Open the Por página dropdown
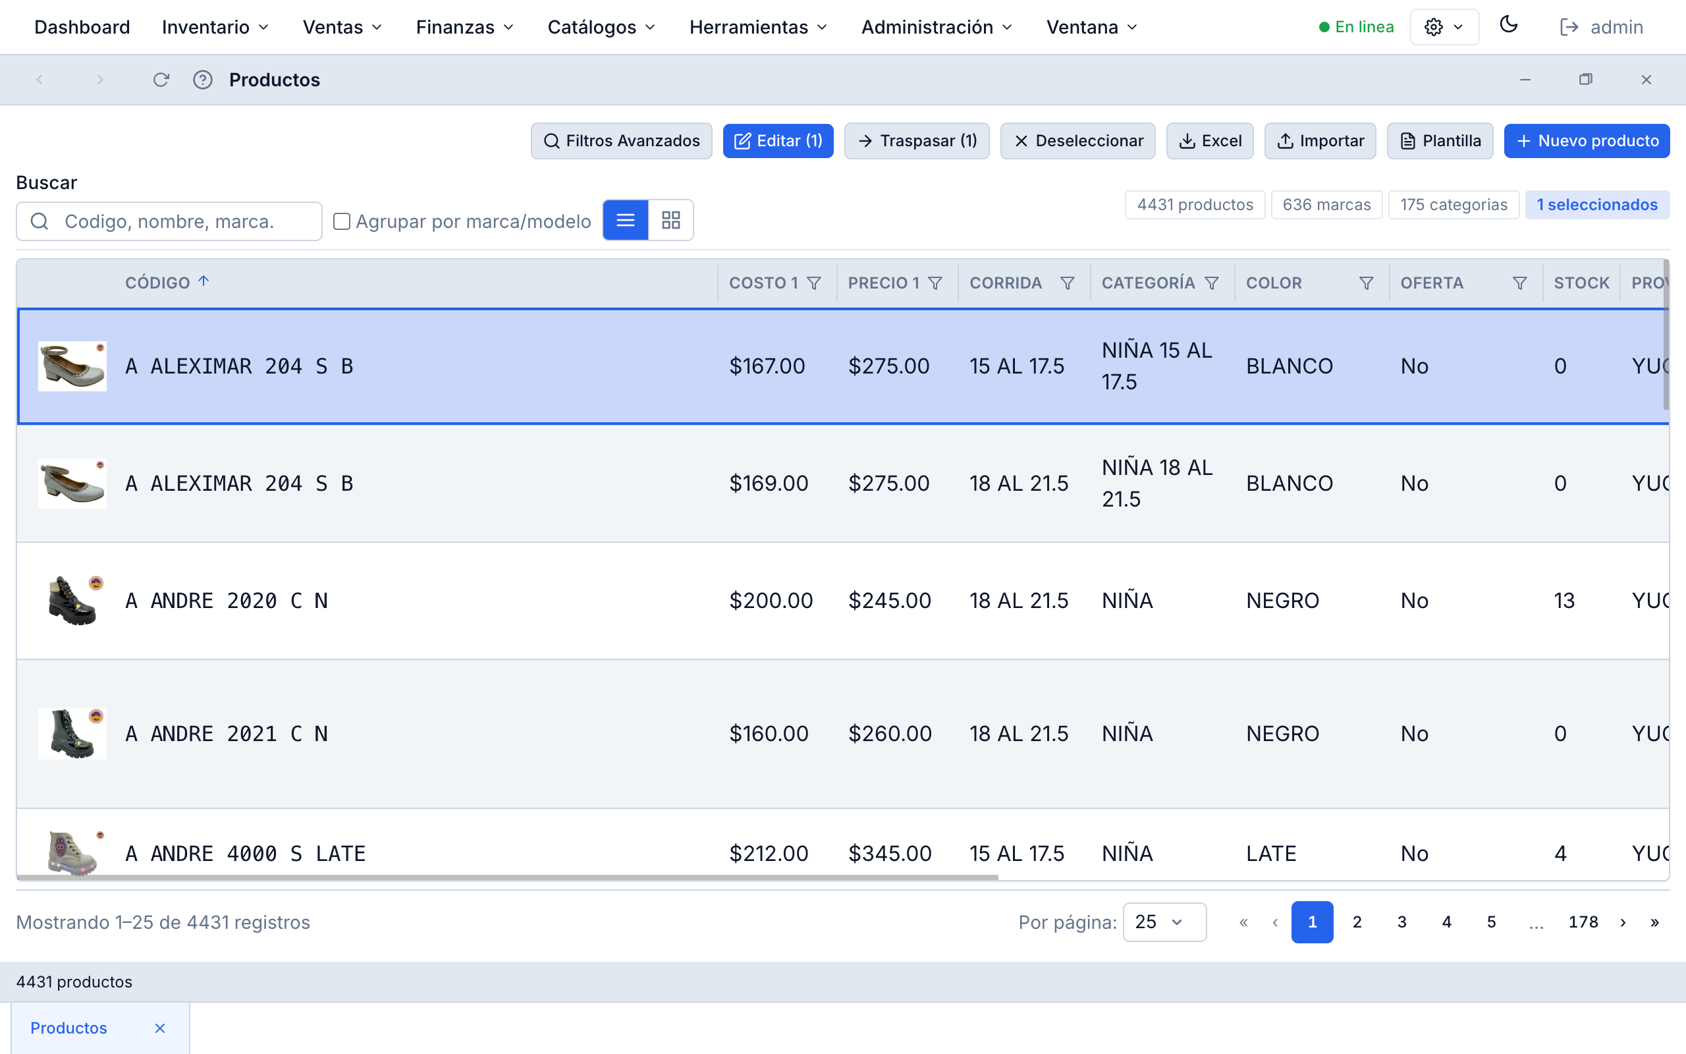 (x=1164, y=922)
